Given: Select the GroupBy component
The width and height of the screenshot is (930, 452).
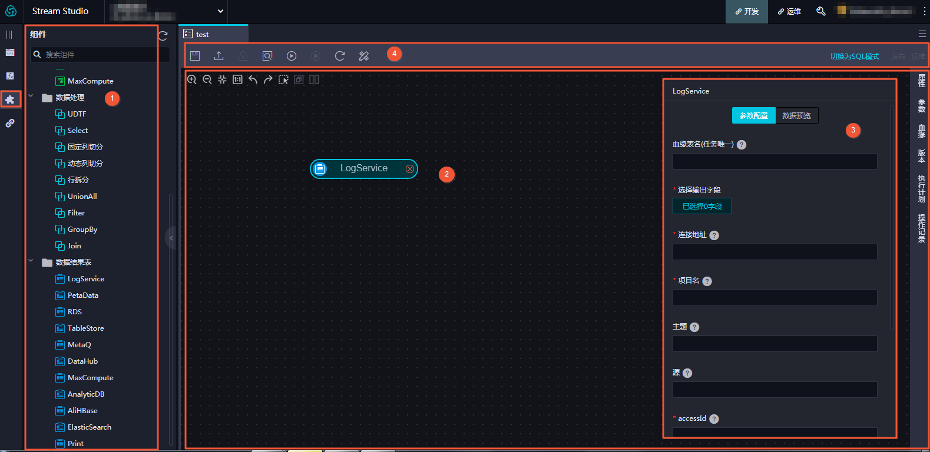Looking at the screenshot, I should [76, 230].
